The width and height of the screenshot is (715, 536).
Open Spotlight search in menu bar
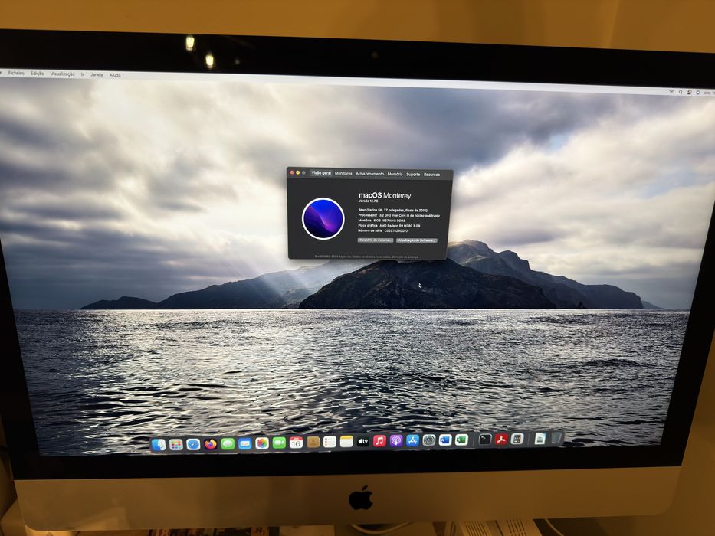pos(681,92)
